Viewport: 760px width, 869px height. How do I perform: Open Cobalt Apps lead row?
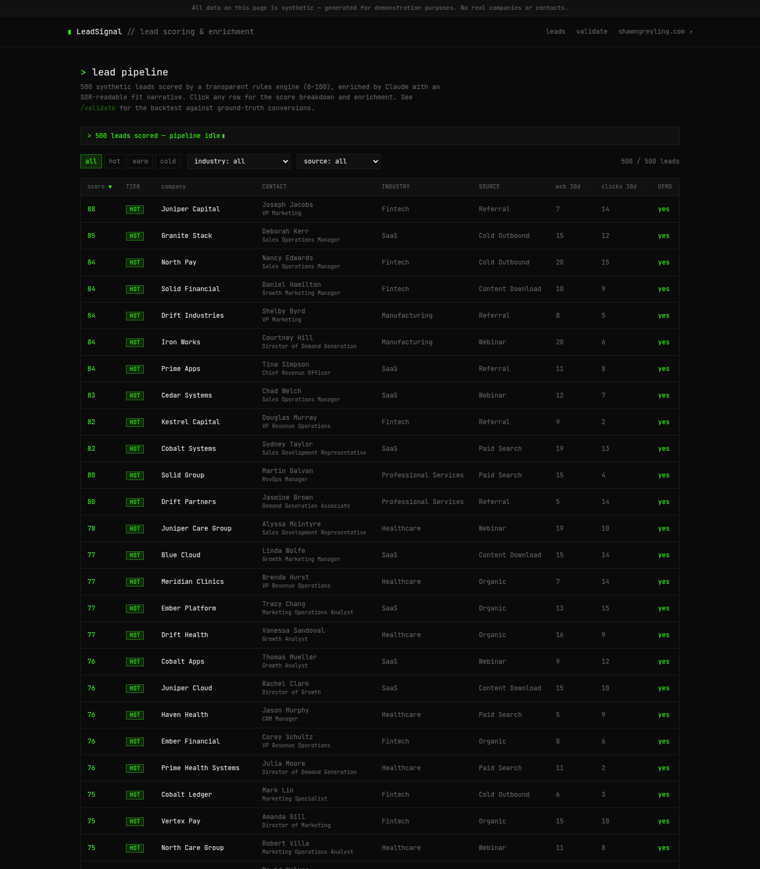point(380,662)
